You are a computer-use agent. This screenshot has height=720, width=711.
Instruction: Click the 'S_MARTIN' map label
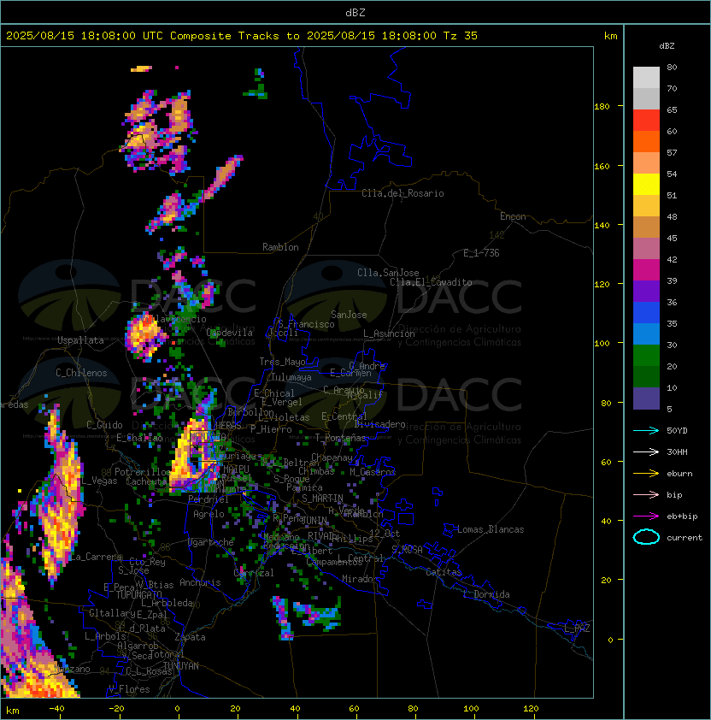(x=323, y=499)
